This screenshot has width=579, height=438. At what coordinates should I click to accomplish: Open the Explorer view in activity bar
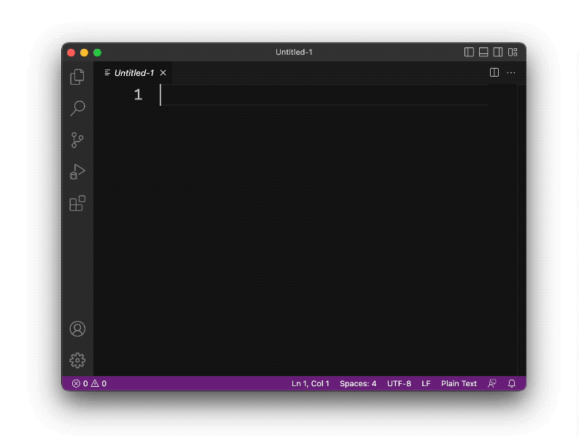coord(77,77)
